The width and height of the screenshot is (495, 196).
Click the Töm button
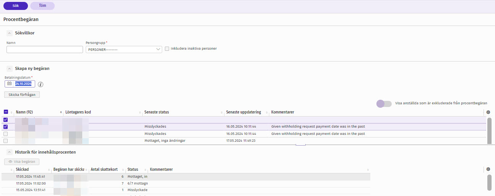tap(42, 6)
